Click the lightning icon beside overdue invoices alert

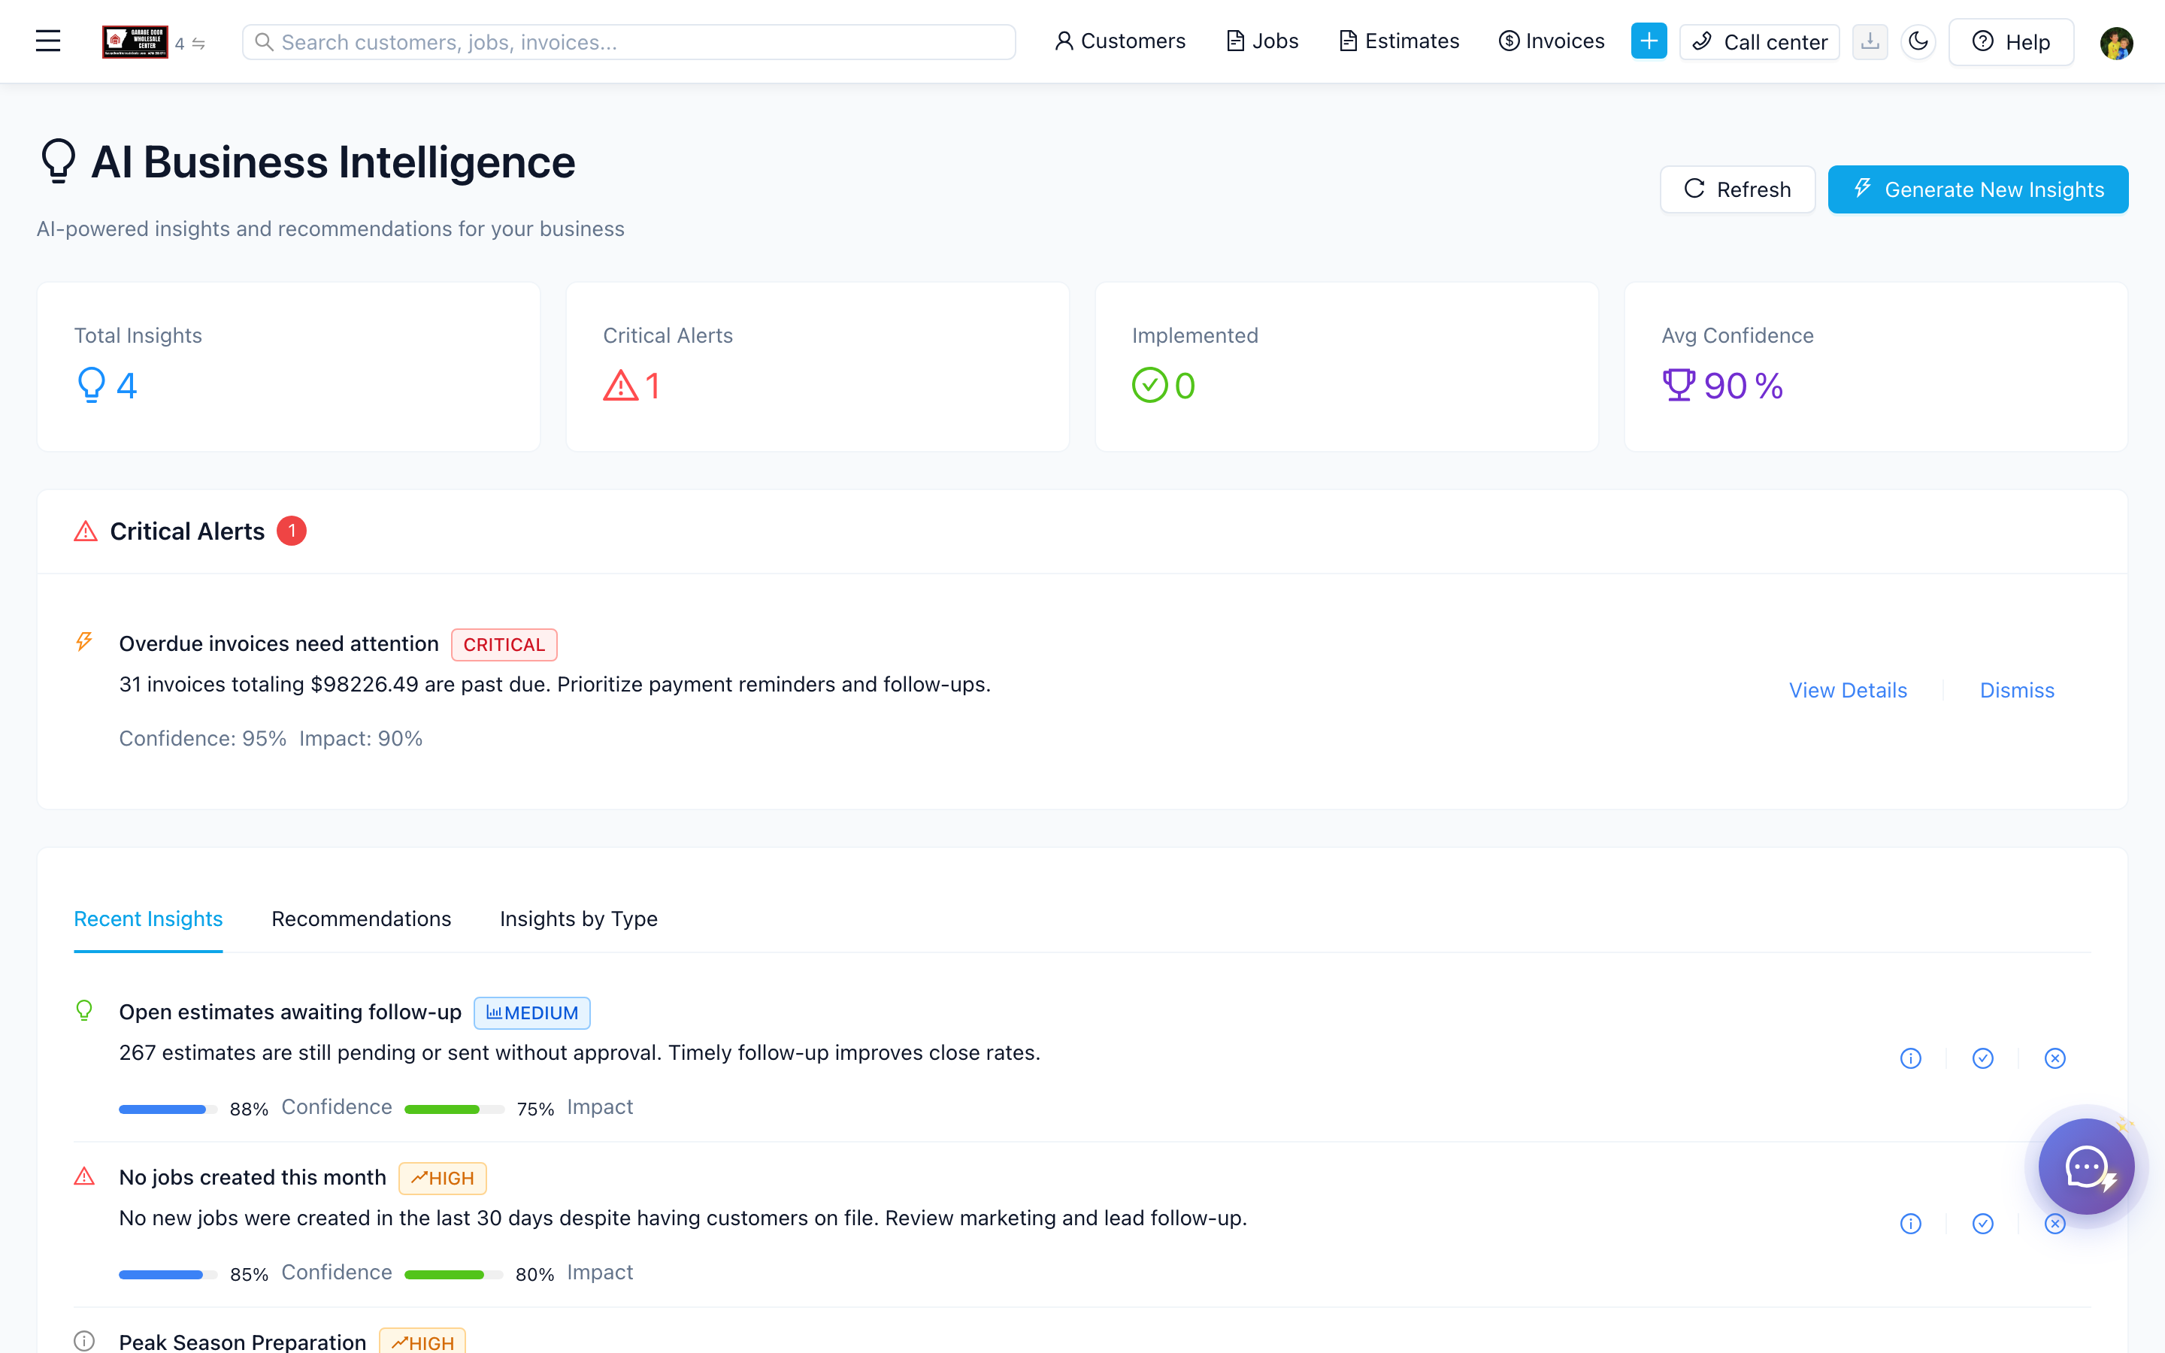coord(84,642)
